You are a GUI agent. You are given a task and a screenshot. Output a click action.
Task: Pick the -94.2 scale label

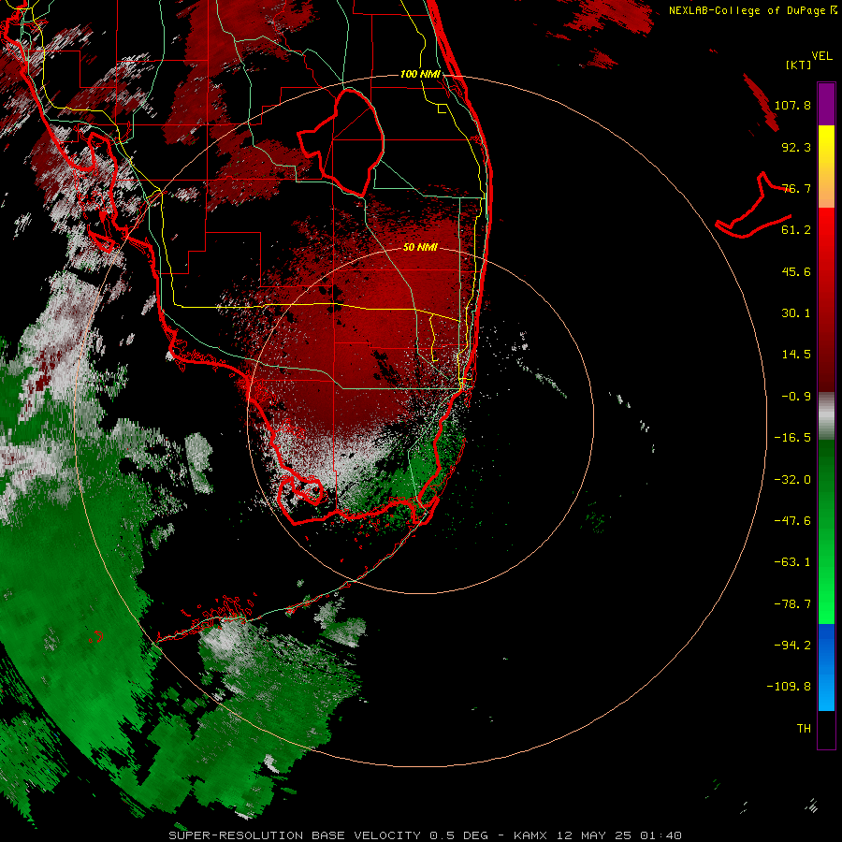[x=792, y=646]
